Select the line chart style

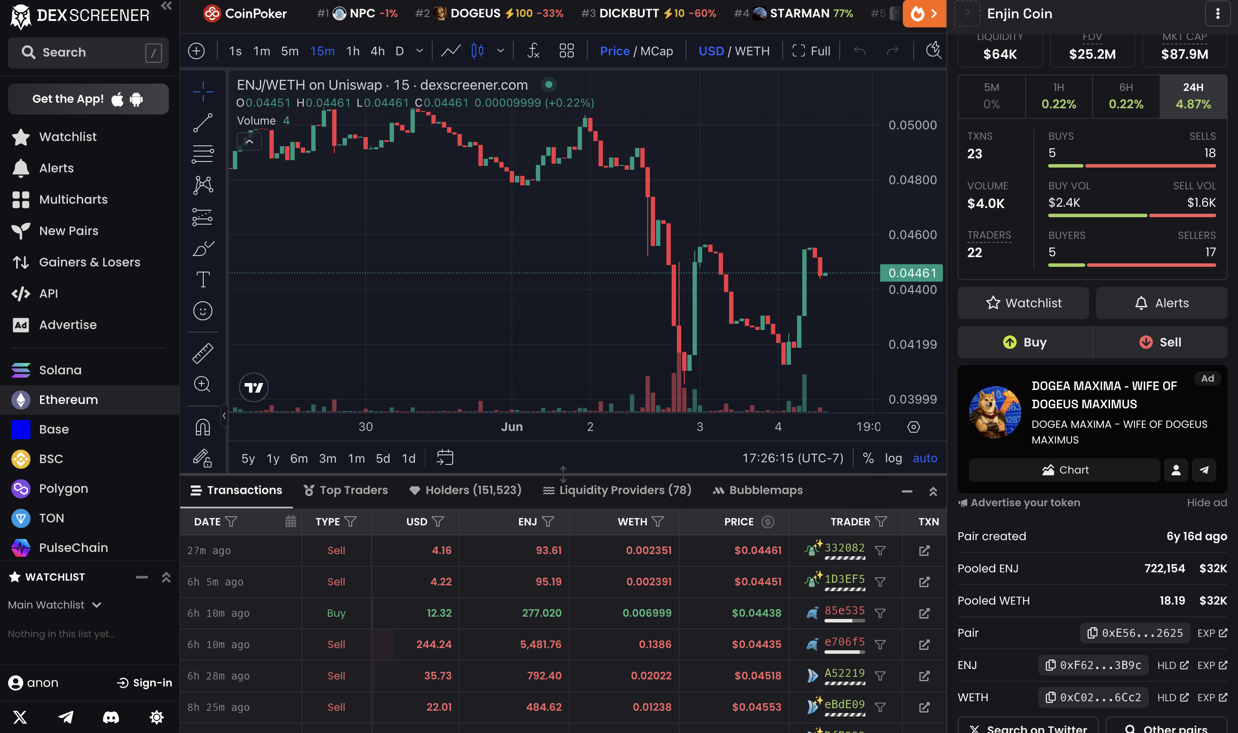(451, 51)
